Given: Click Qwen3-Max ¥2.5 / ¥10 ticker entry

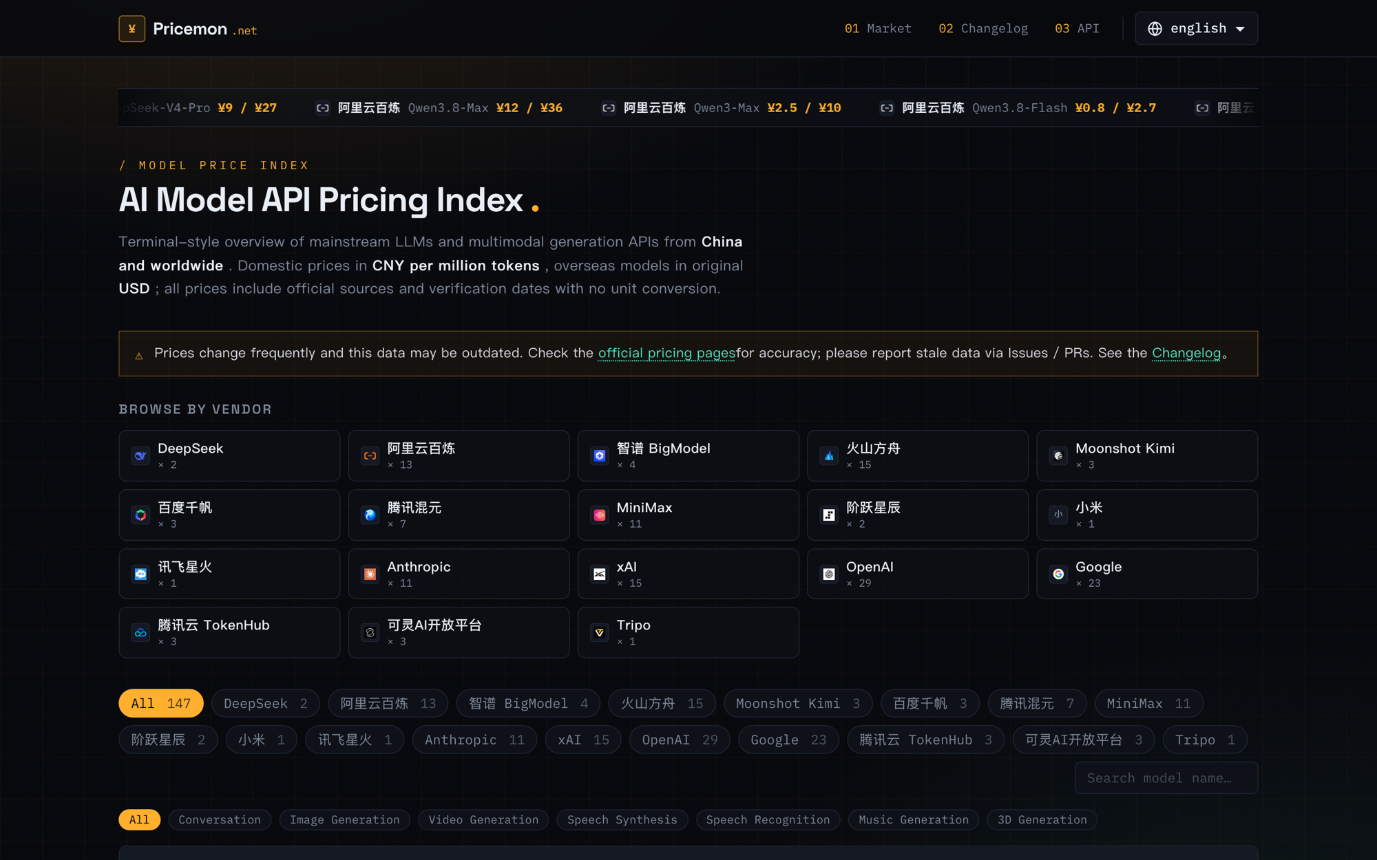Looking at the screenshot, I should (x=722, y=108).
